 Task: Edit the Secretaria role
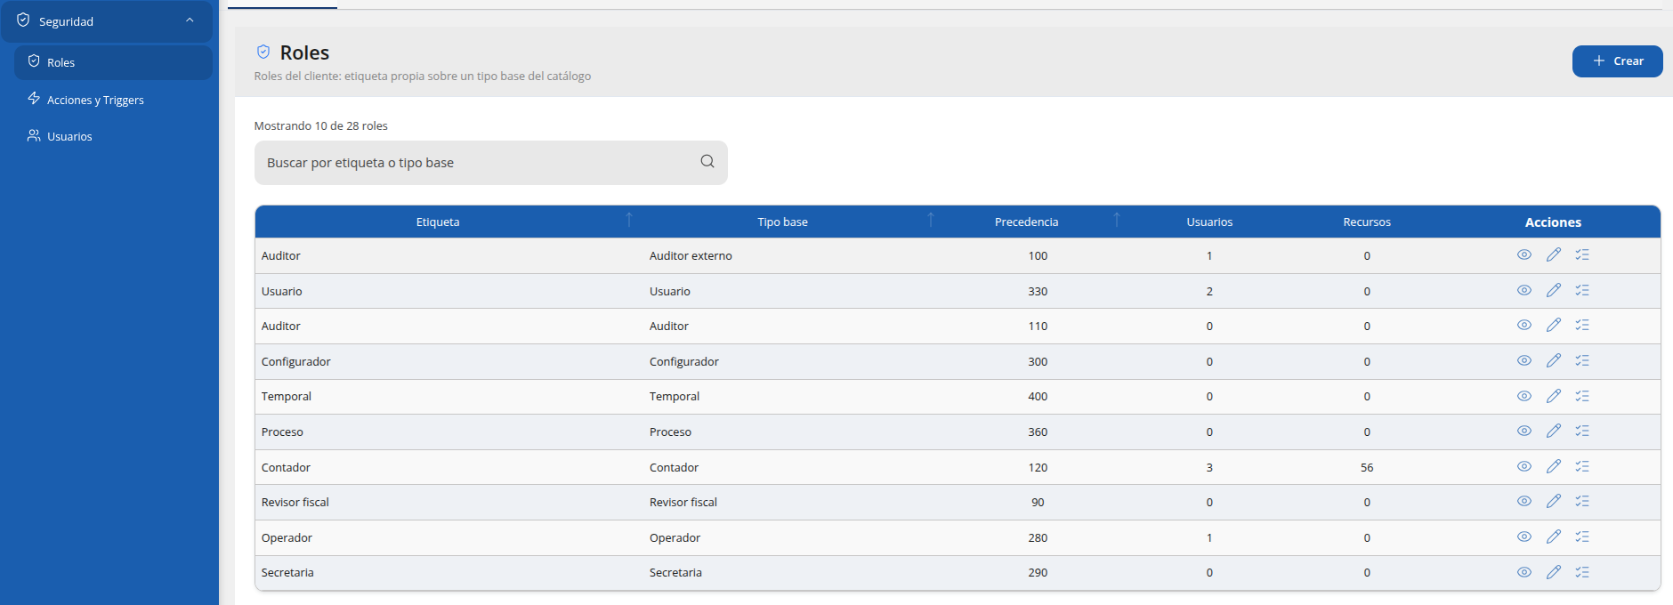pos(1554,573)
